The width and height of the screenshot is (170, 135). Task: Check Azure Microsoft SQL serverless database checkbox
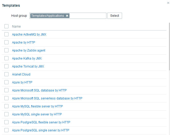[x=6, y=98]
